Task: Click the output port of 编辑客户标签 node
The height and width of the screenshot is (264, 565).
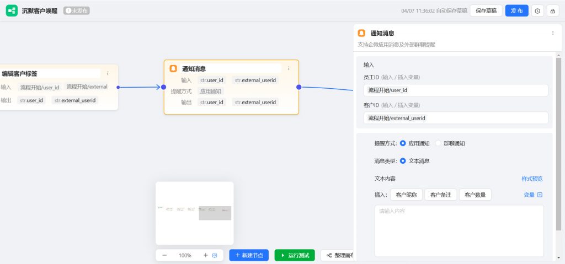Action: pos(118,87)
